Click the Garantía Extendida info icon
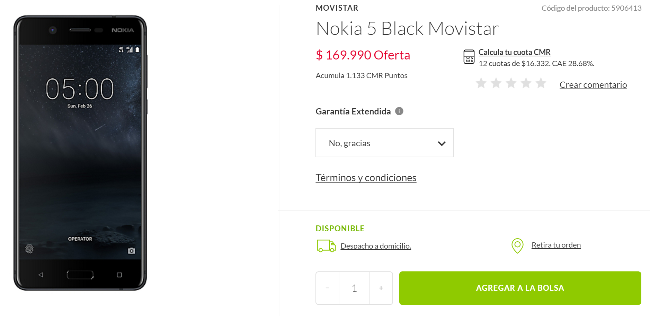Screen dimensions: 650x316 (399, 111)
